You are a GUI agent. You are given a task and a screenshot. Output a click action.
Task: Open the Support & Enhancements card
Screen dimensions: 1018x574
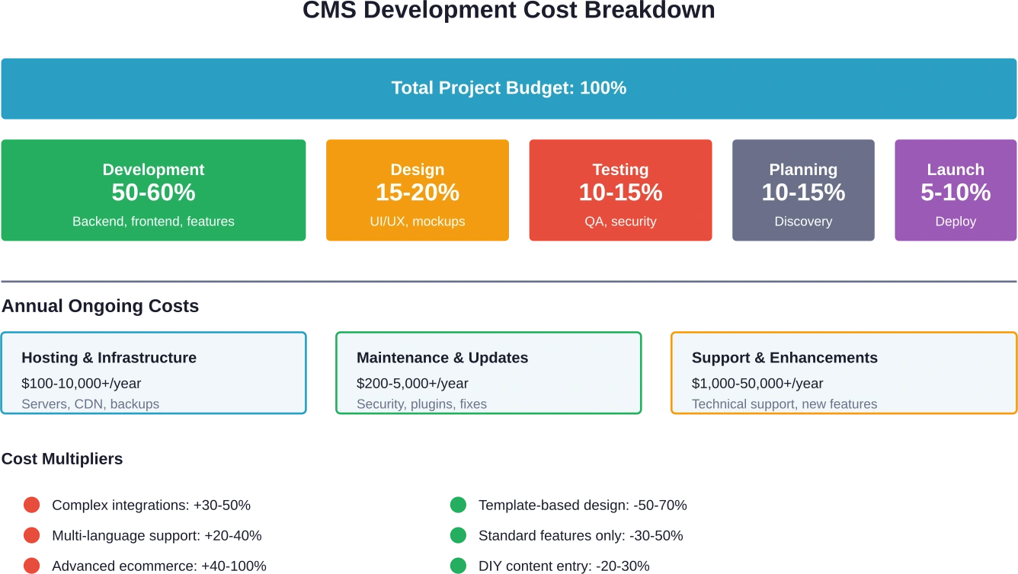[844, 372]
